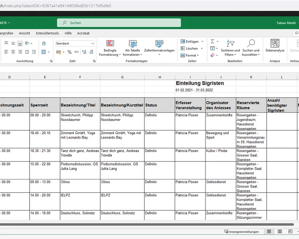The width and height of the screenshot is (299, 239).
Task: Switch to Normal view in status bar
Action: point(269,231)
